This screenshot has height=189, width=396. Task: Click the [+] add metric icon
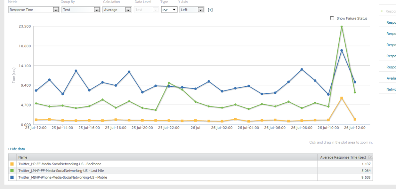(x=210, y=10)
